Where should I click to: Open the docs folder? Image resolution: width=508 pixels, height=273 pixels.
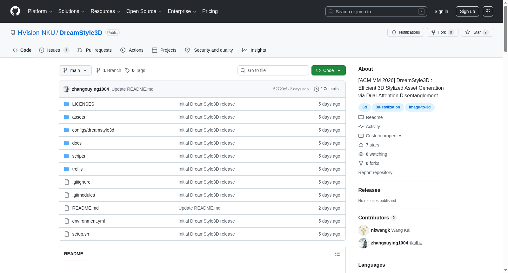point(77,143)
